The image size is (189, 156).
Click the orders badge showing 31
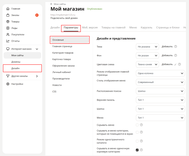(37, 15)
